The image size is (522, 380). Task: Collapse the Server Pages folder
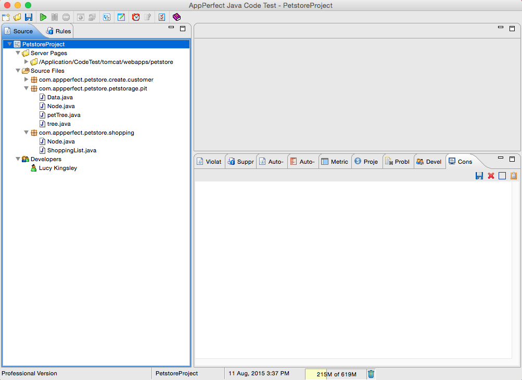pyautogui.click(x=18, y=53)
